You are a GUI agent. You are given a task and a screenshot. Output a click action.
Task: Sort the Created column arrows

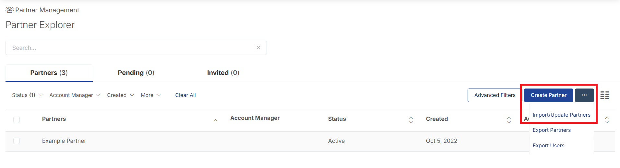pos(509,120)
